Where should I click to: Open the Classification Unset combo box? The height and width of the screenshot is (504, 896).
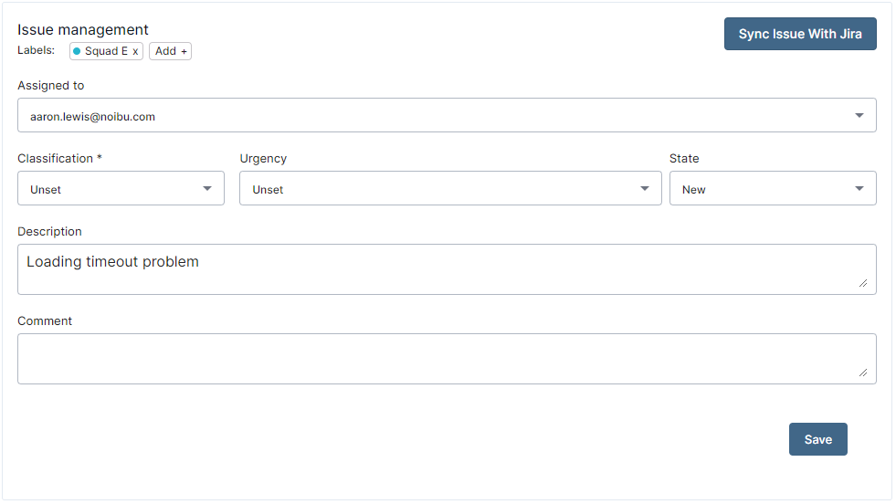(121, 189)
